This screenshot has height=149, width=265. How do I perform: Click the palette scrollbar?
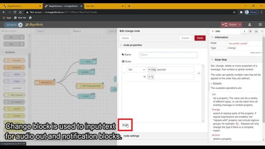(29, 61)
